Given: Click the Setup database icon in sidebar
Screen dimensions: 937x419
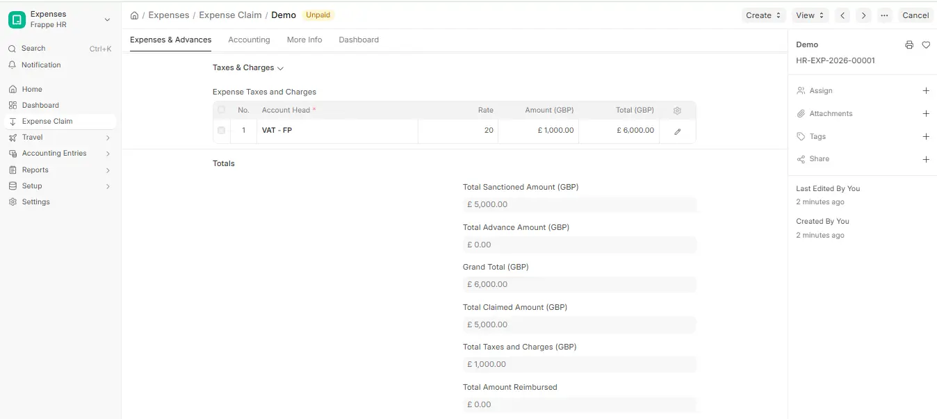Looking at the screenshot, I should [x=12, y=186].
